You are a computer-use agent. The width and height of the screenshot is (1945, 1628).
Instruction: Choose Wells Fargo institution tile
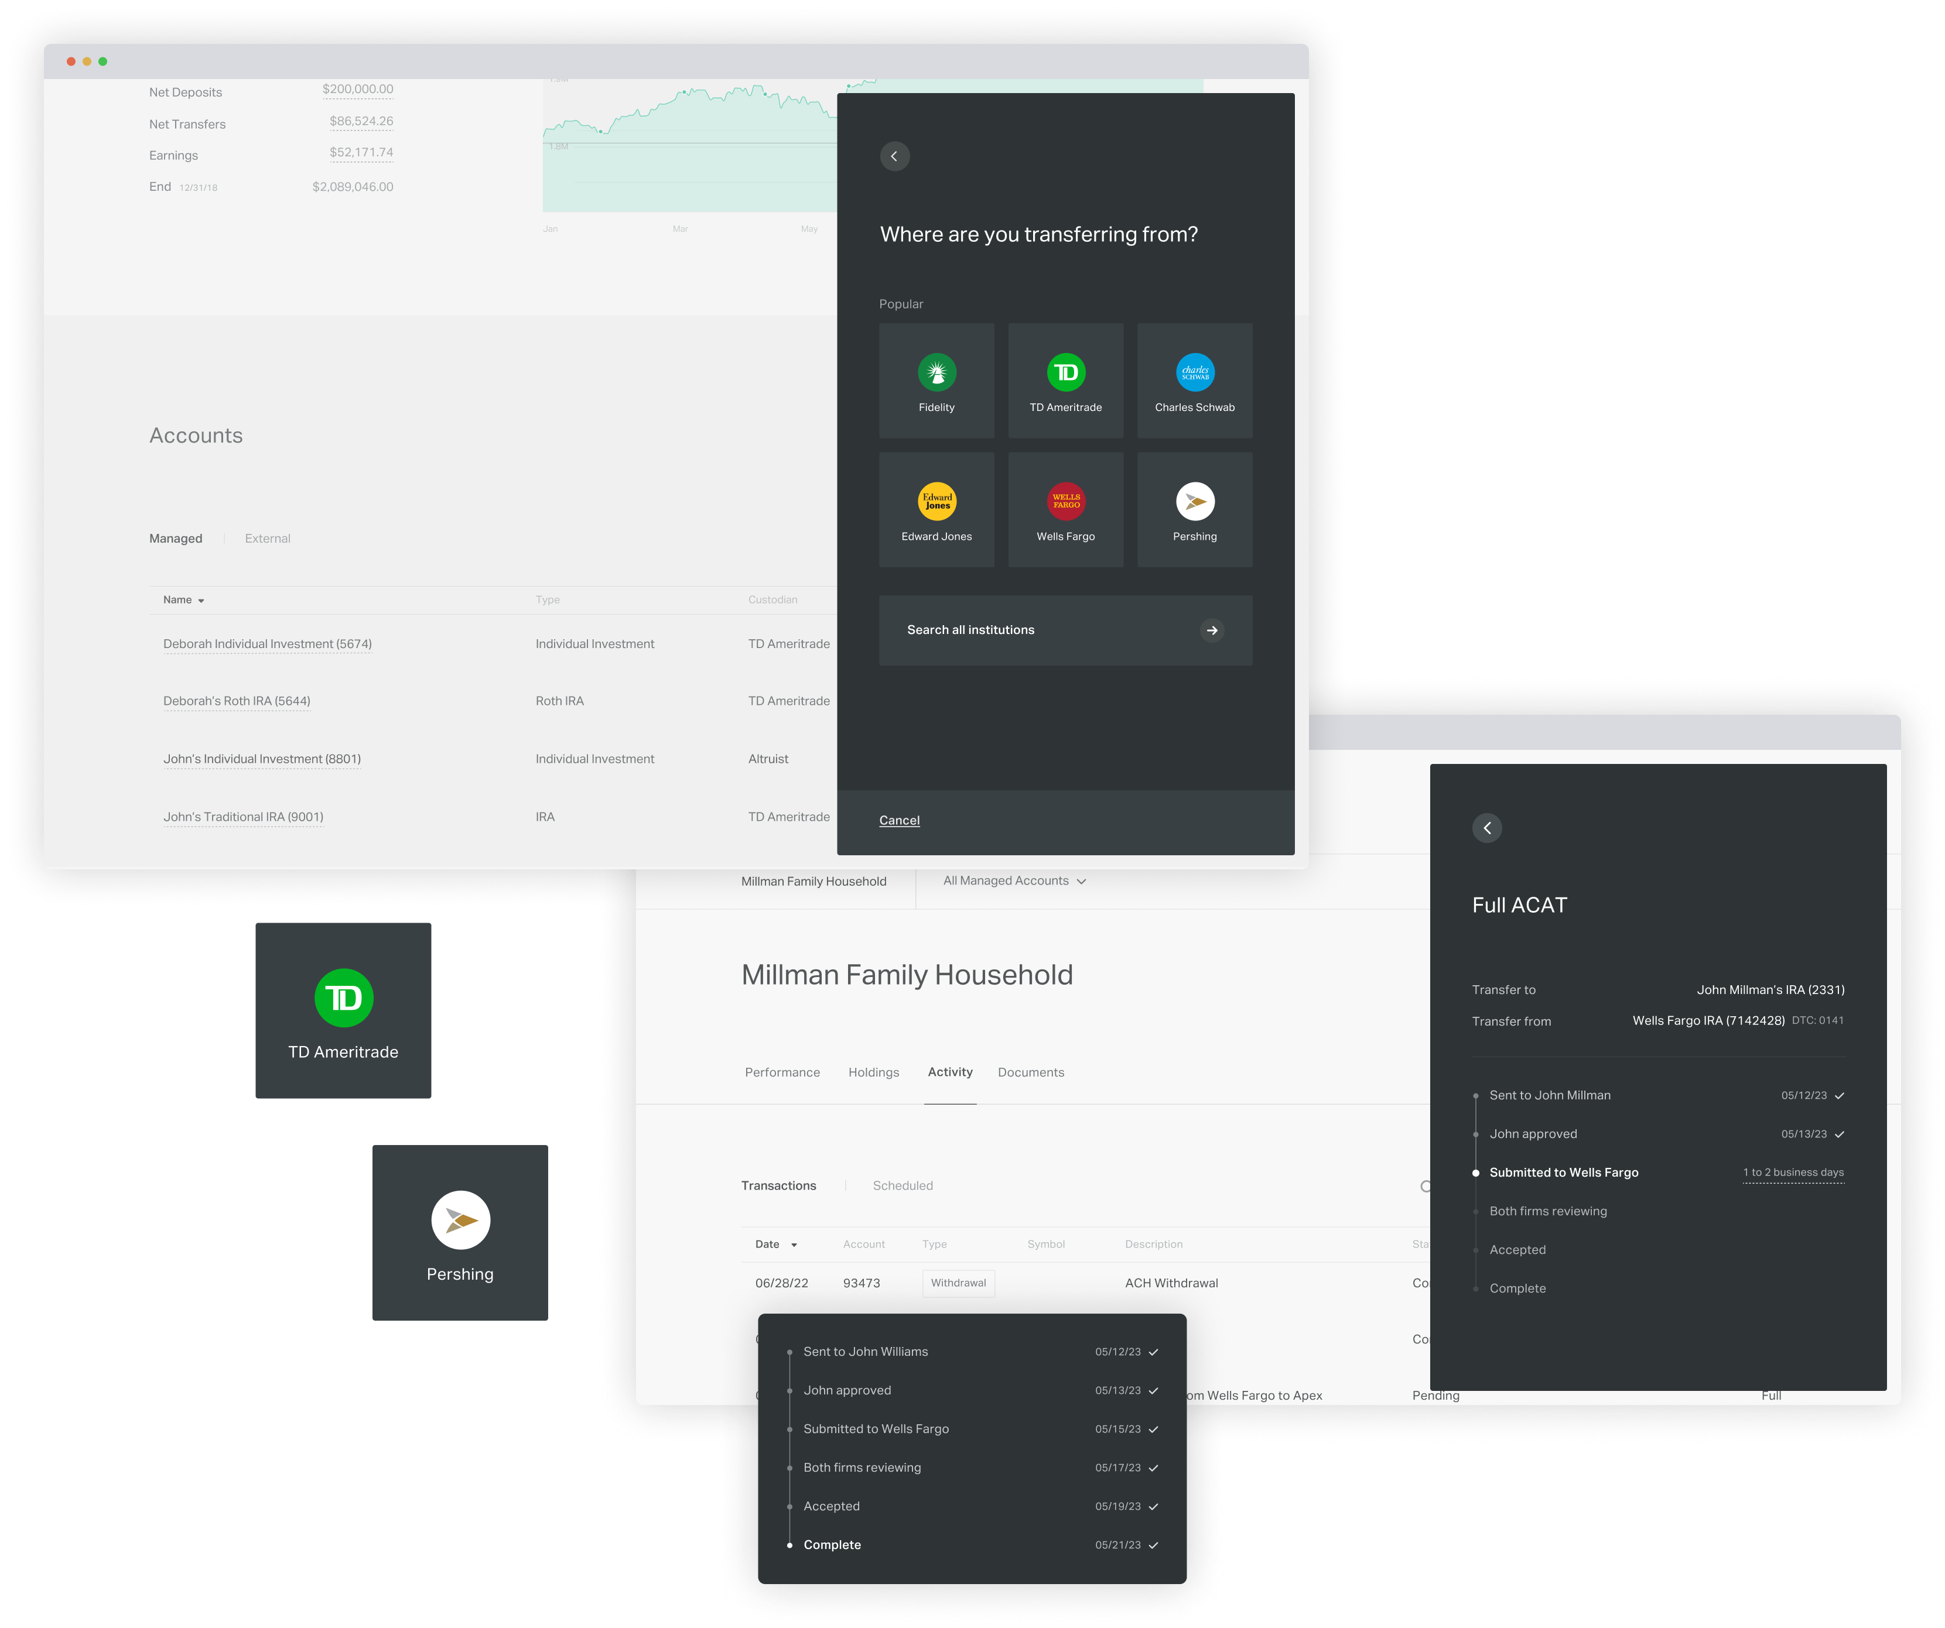1065,509
